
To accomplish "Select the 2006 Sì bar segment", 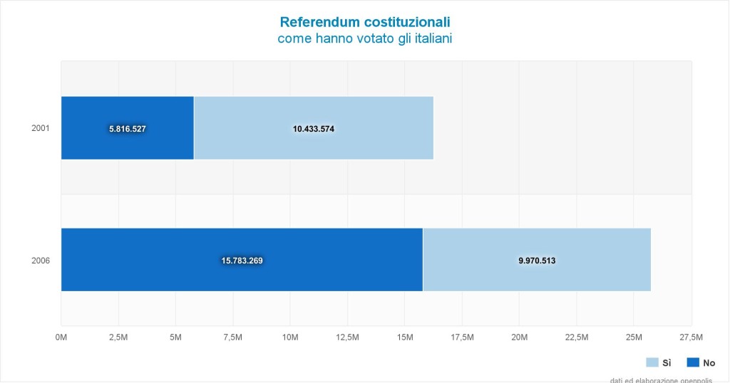I will point(537,260).
